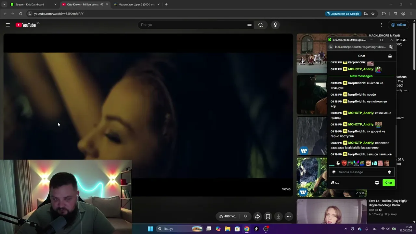Click the Windows taskbar Пошук search box
This screenshot has height=234, width=416.
tap(180, 229)
